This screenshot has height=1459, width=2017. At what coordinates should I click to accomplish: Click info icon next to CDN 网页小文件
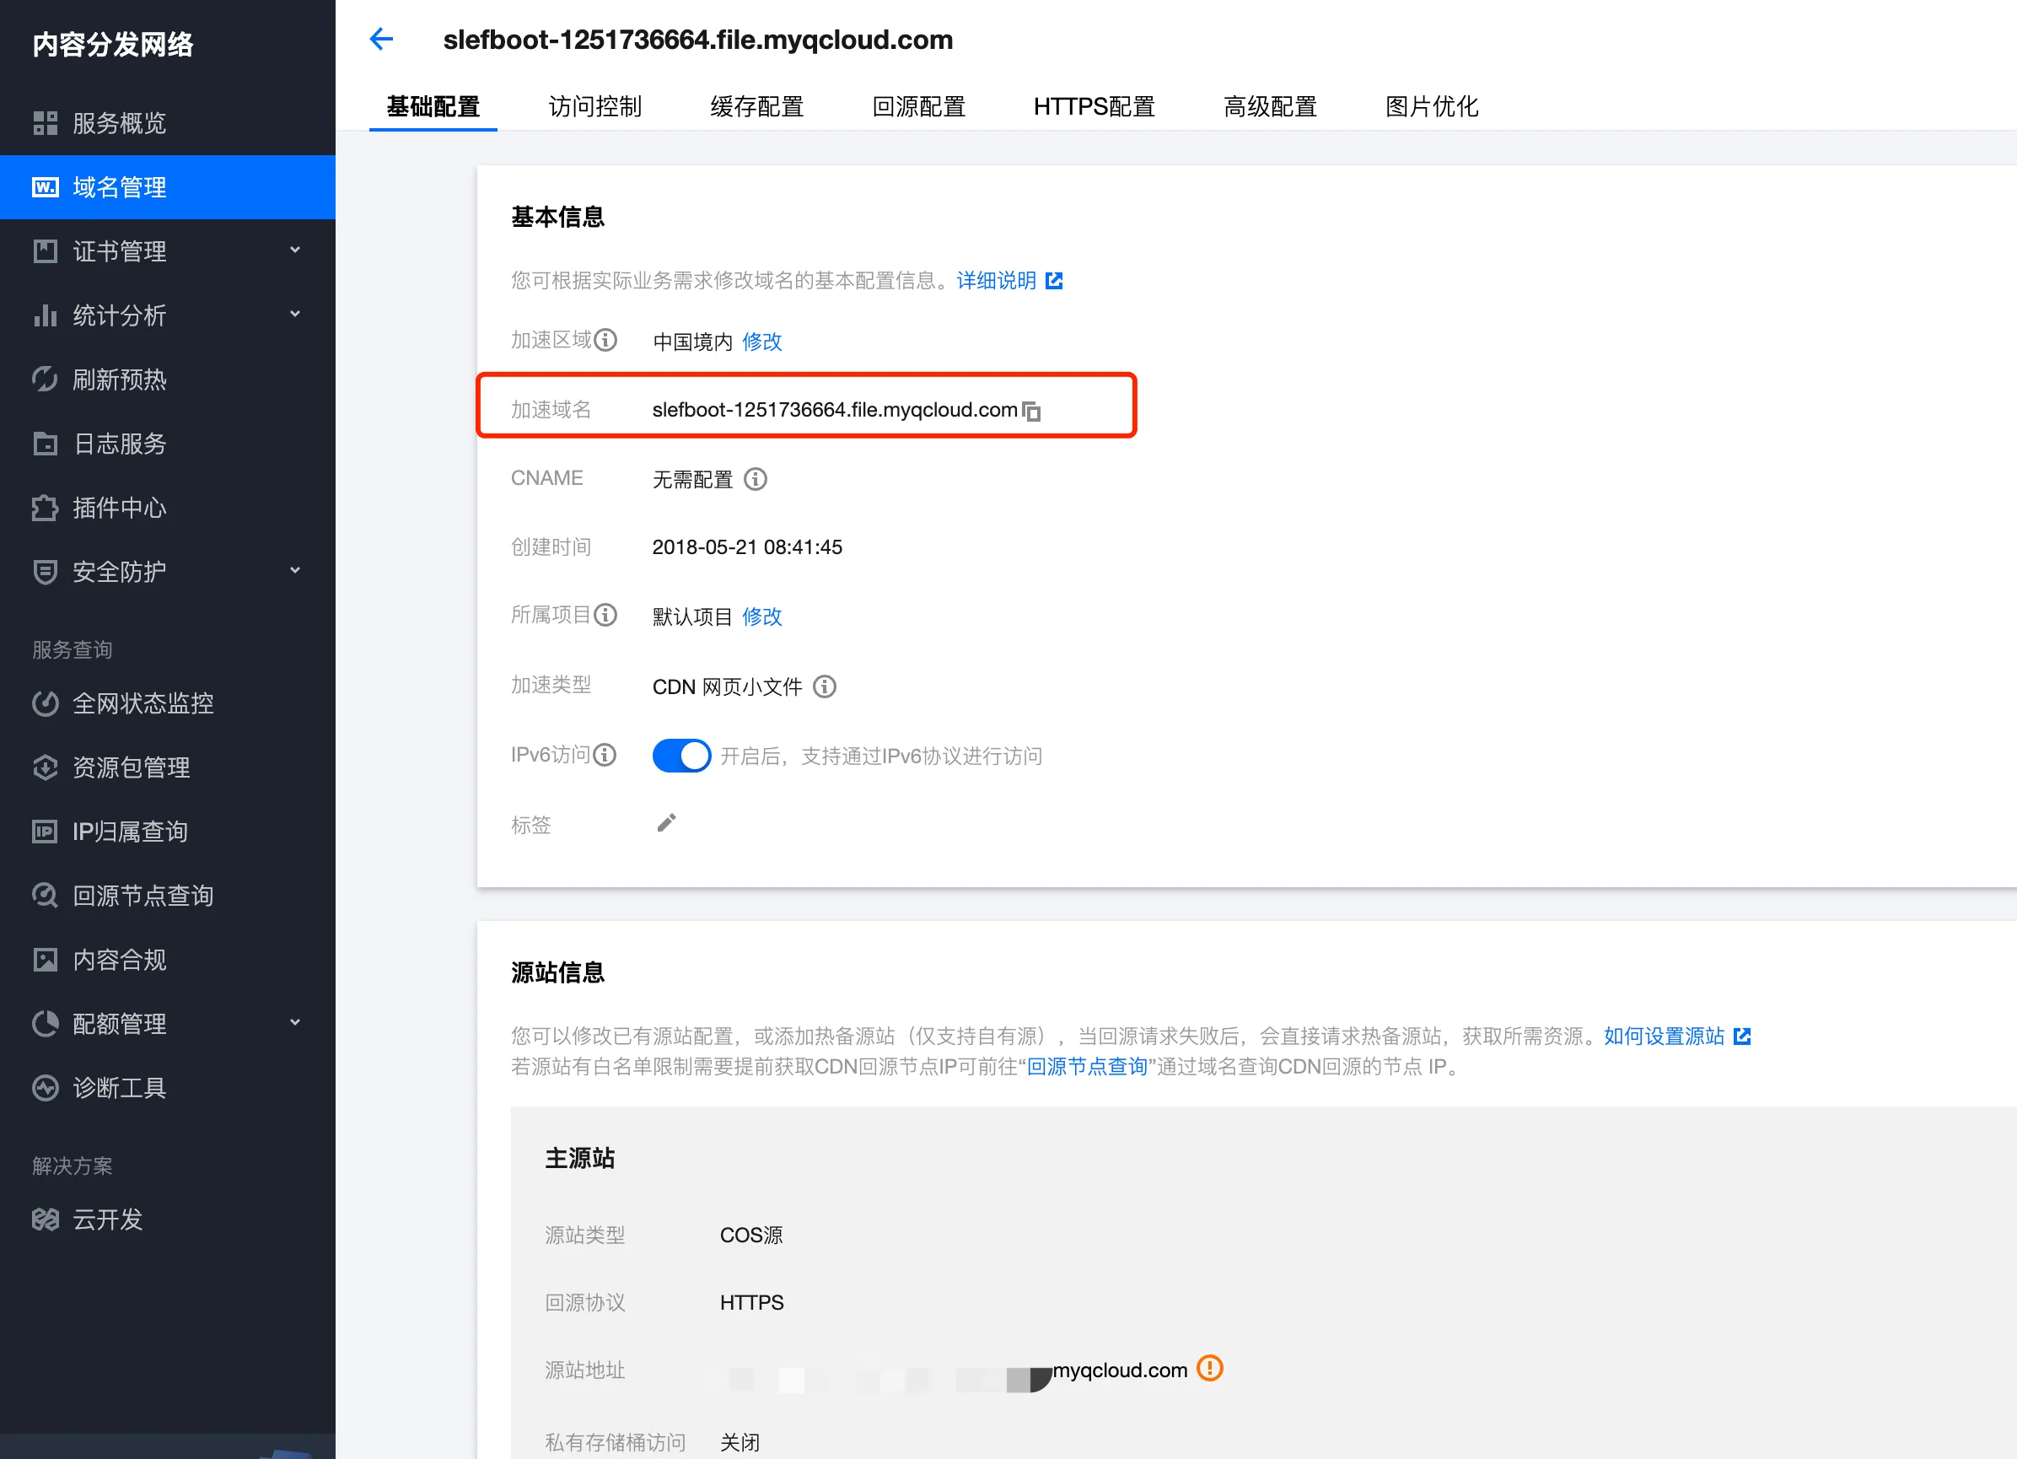(825, 686)
